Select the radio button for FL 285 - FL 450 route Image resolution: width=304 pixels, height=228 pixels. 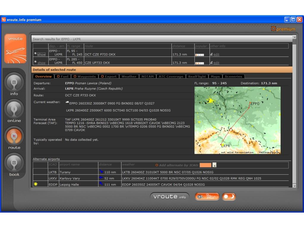coord(35,61)
